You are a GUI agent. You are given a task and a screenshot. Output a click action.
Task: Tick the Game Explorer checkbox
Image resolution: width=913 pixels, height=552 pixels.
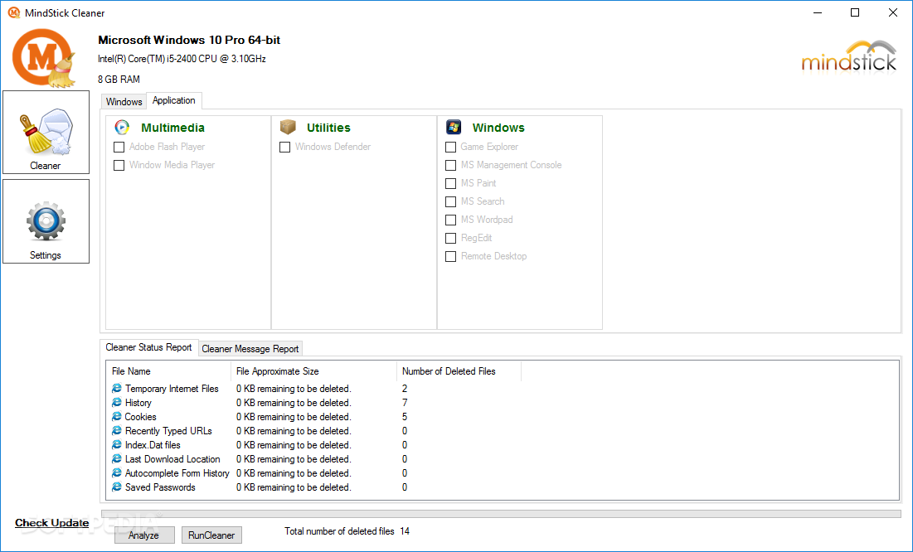[x=450, y=147]
